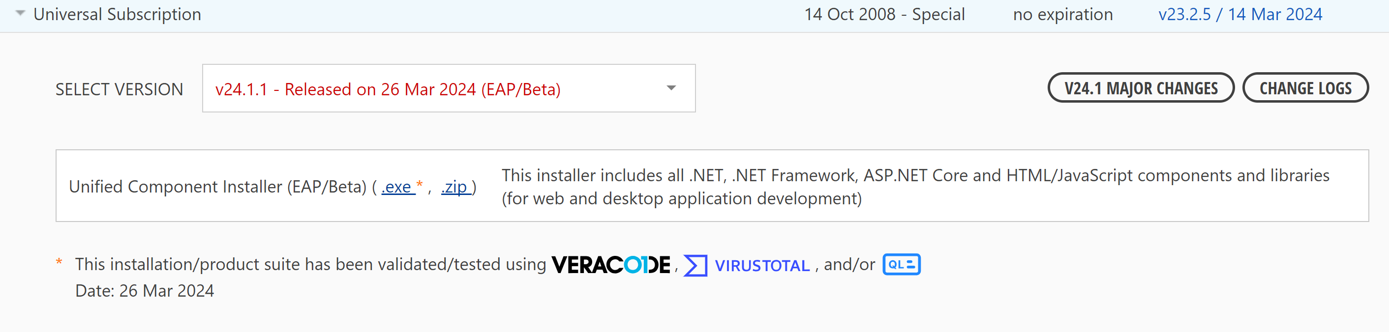The width and height of the screenshot is (1389, 332).
Task: Click the Universal Subscription title text
Action: pos(117,15)
